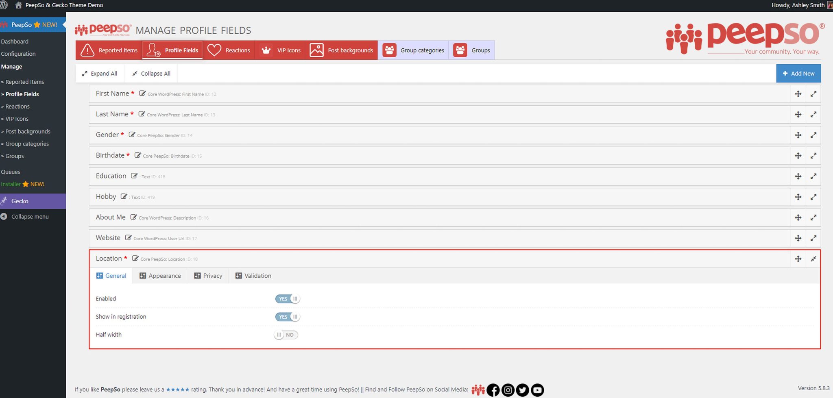Open Post backgrounds via the picture icon
The image size is (833, 398).
click(316, 50)
